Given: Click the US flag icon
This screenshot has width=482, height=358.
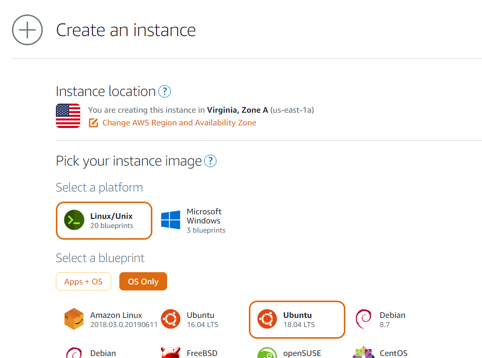Looking at the screenshot, I should click(68, 116).
